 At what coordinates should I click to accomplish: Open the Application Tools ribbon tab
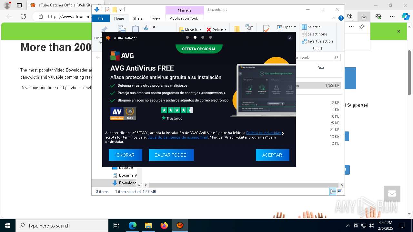pos(184,18)
